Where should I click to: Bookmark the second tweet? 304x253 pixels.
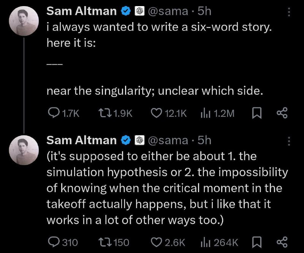point(257,243)
